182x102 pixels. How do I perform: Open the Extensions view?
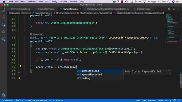[3, 39]
